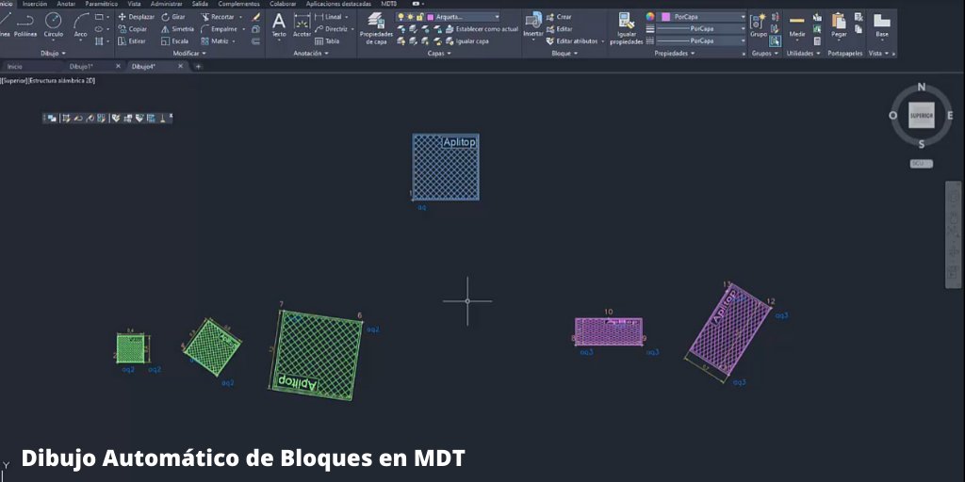The image size is (965, 482).
Task: Select the Círculo drawing tool
Action: [x=54, y=25]
